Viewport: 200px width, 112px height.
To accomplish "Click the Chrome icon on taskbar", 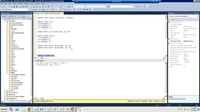I will click(29, 109).
